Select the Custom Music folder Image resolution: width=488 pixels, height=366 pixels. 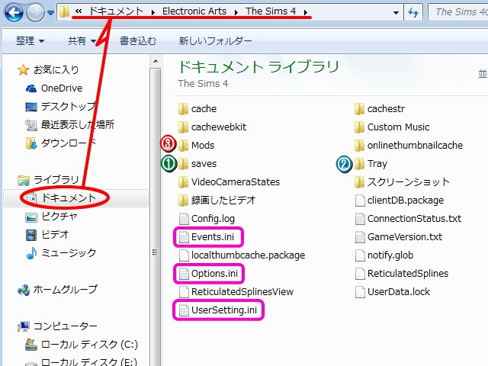392,127
